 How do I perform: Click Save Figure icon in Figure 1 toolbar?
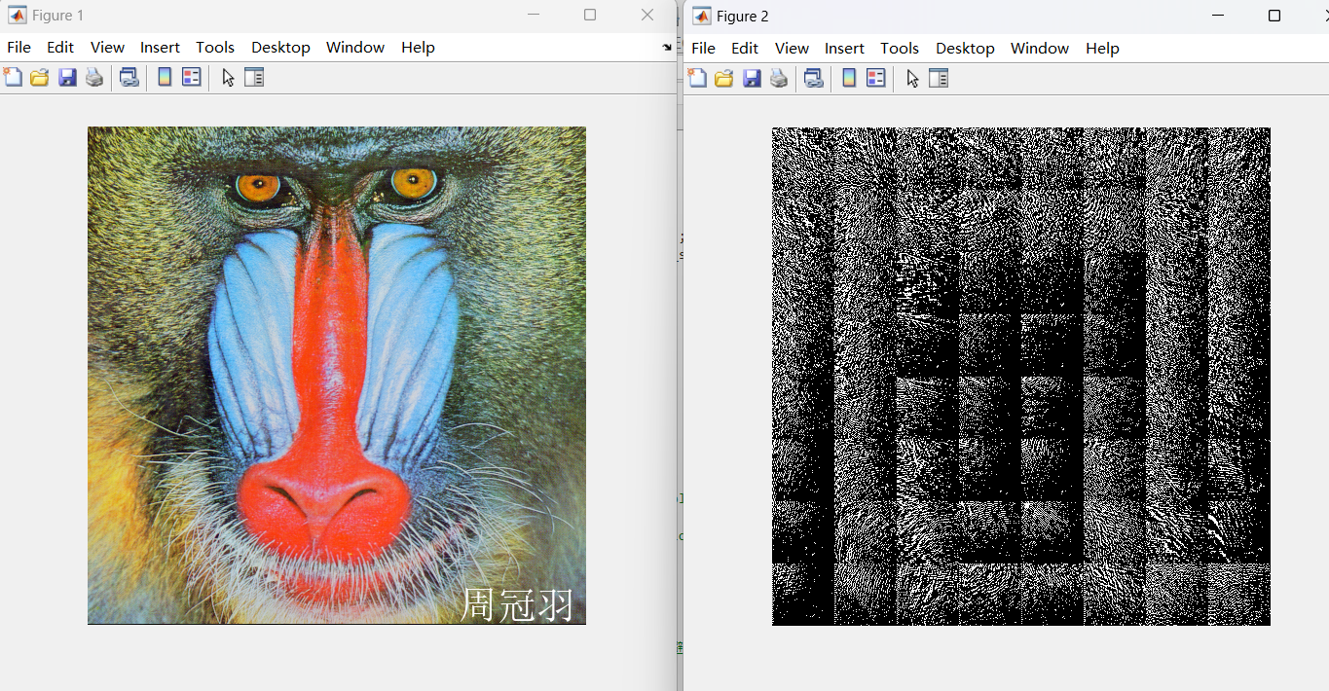tap(67, 77)
